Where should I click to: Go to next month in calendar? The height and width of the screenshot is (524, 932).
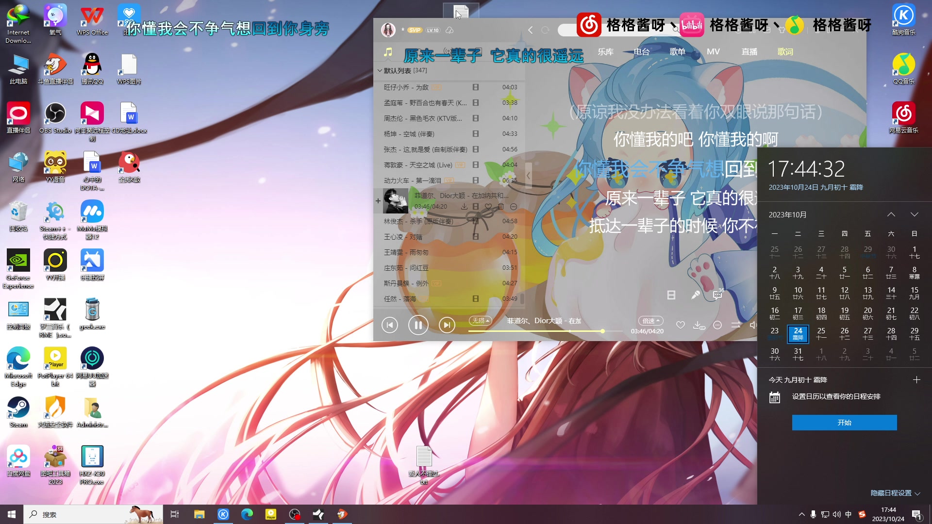914,214
